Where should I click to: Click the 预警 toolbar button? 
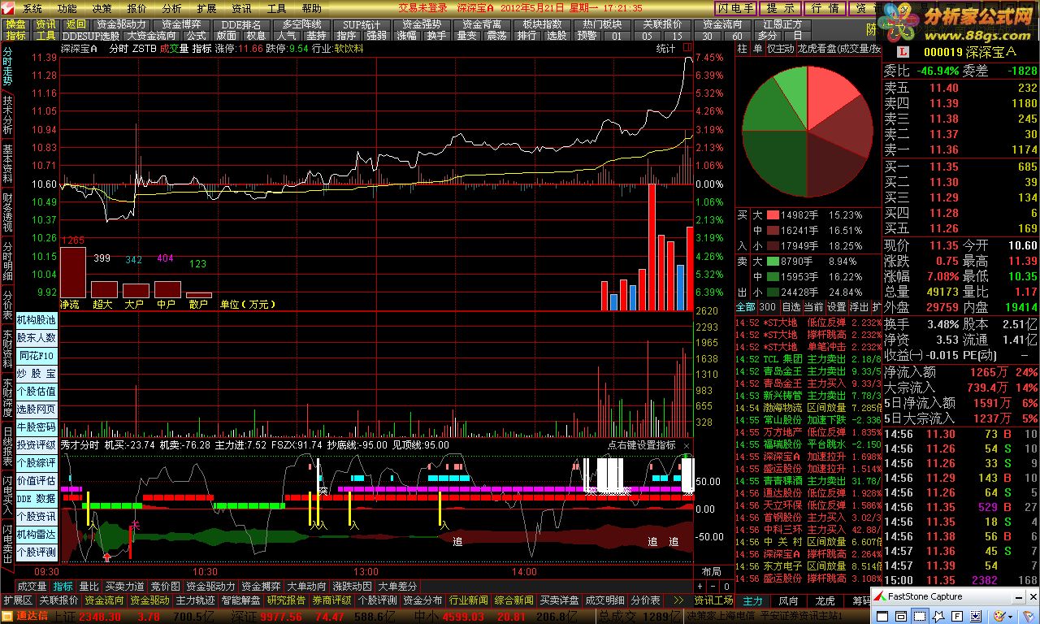587,36
